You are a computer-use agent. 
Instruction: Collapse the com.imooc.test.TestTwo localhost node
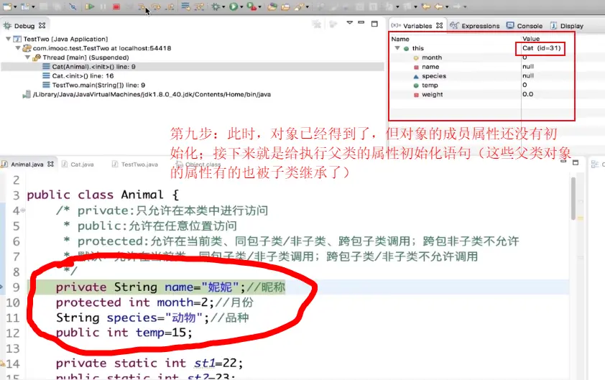pos(18,48)
